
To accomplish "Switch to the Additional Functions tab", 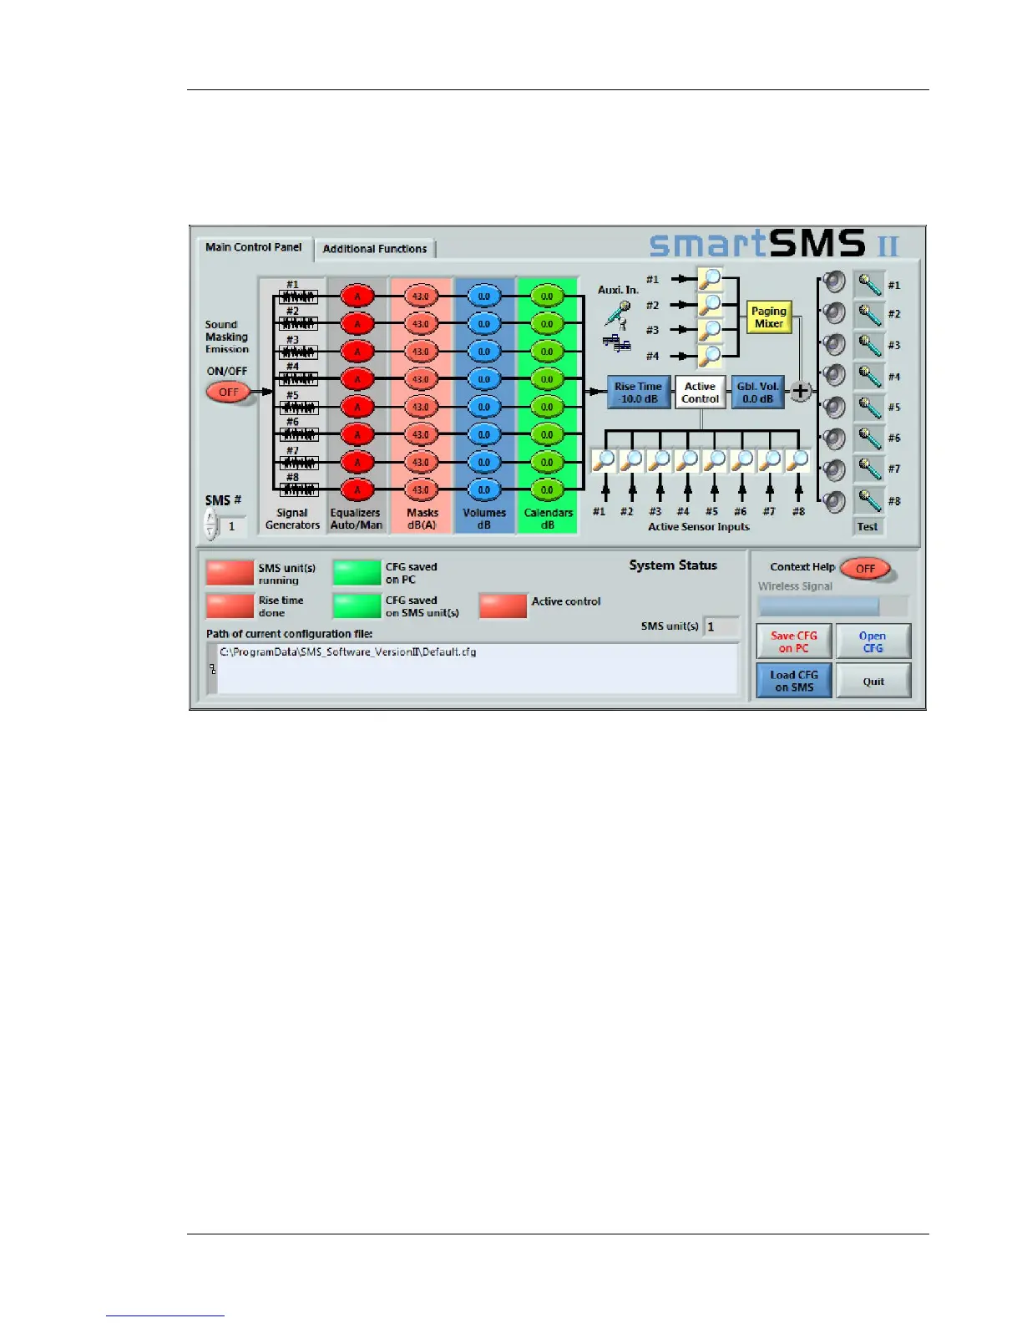I will click(x=375, y=249).
